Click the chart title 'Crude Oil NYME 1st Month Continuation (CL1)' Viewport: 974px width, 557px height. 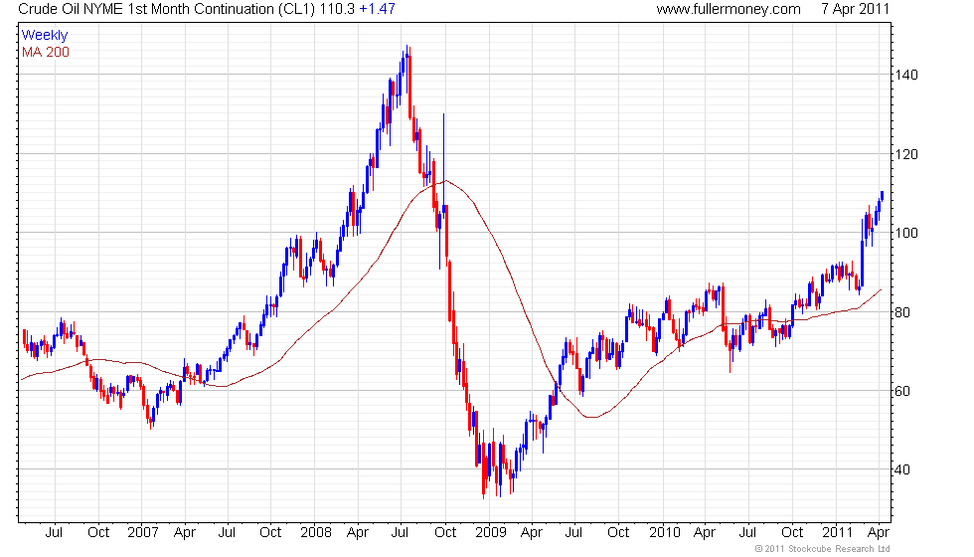click(167, 9)
